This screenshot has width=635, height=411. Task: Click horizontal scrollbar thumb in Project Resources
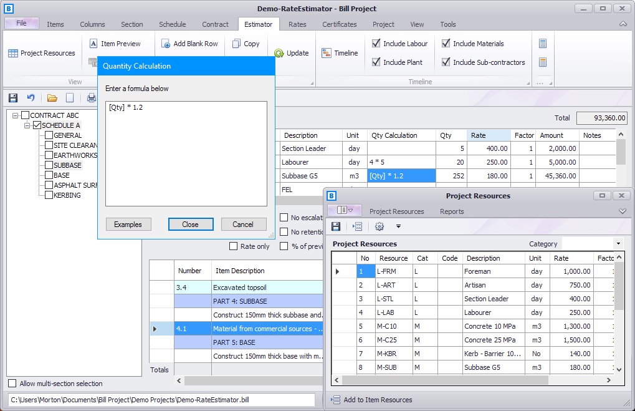tap(445, 380)
